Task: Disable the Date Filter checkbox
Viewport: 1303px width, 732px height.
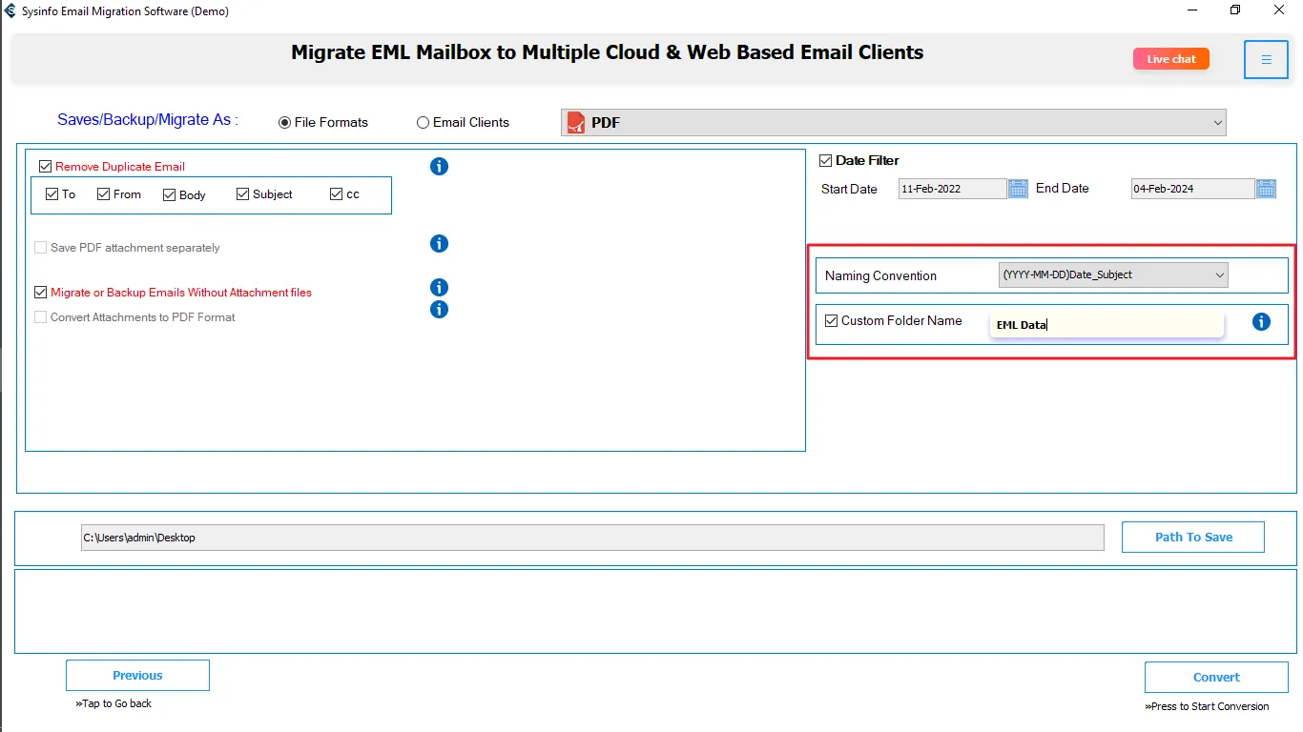Action: tap(826, 161)
